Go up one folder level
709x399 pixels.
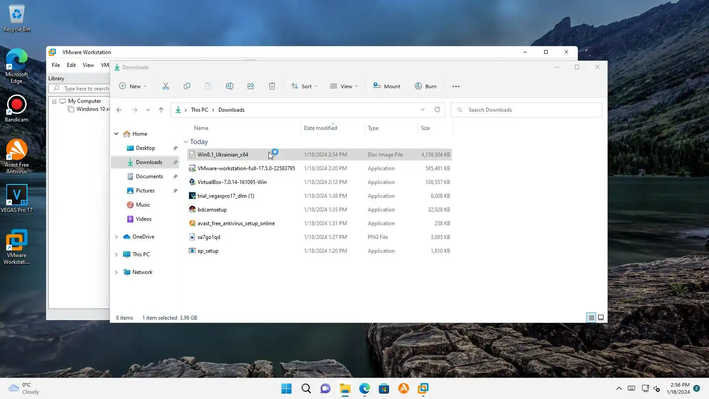pos(161,110)
